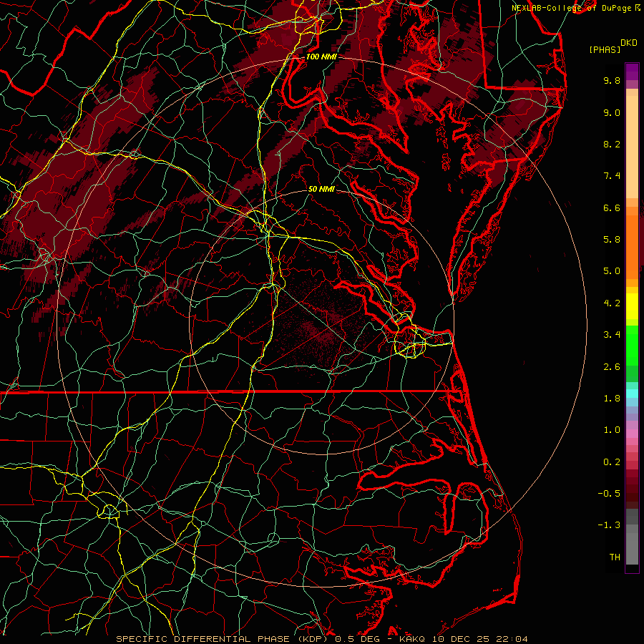The width and height of the screenshot is (644, 644).
Task: Click the 22:04 timestamp in caption
Action: 512,639
